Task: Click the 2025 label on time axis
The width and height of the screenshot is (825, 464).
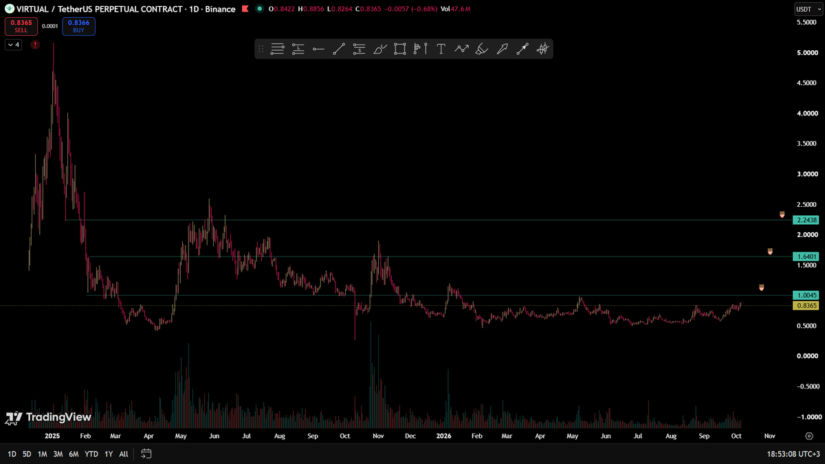Action: (52, 436)
